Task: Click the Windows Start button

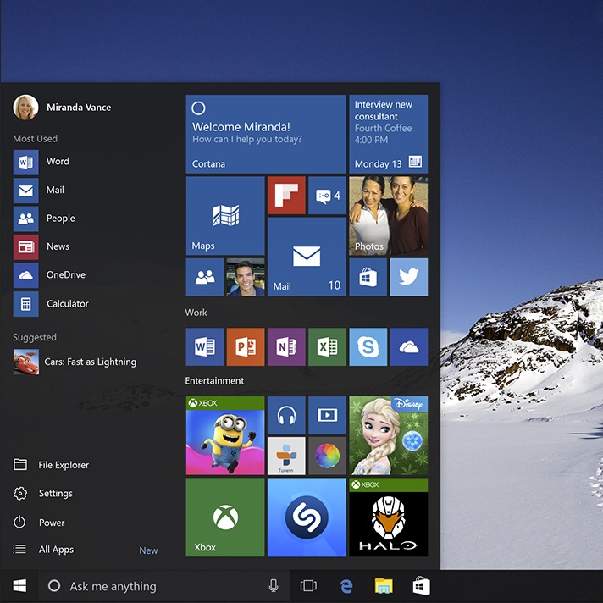Action: click(19, 586)
